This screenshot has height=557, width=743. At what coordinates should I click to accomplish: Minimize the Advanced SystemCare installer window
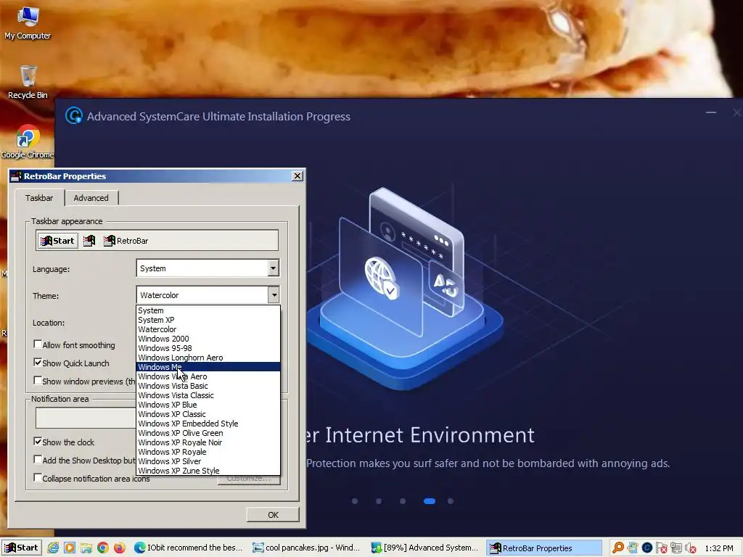tap(711, 112)
